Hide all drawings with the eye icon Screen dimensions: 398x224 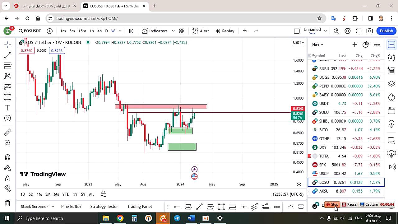point(8,188)
